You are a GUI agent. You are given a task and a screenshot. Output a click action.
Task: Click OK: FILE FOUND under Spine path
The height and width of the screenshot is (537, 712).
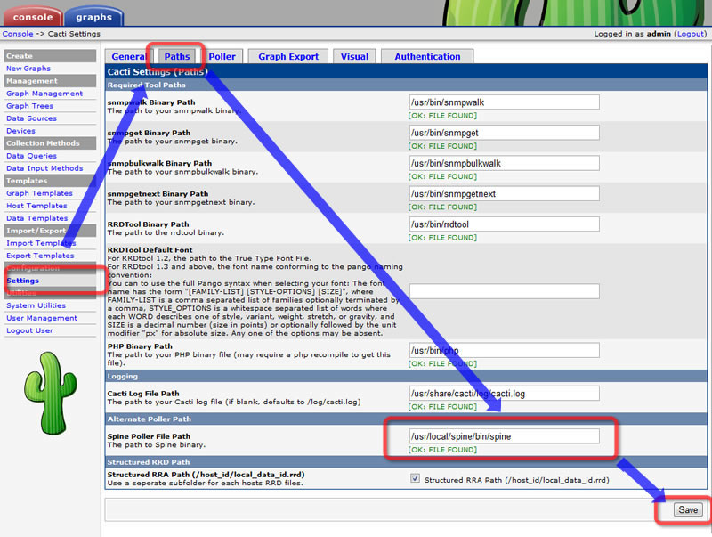[442, 450]
